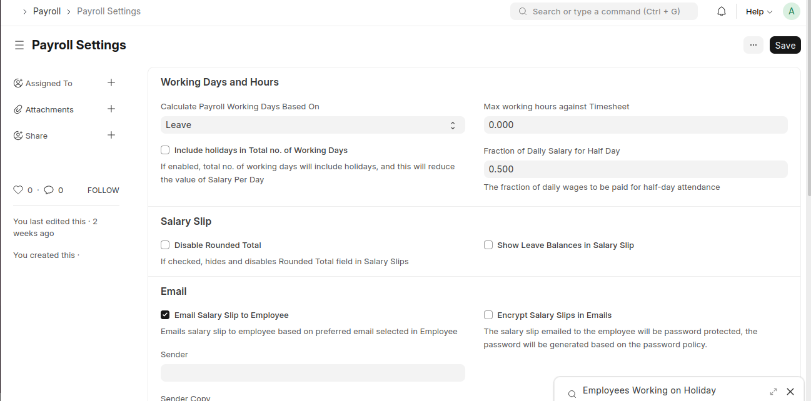Add an attachment with the plus icon
The image size is (811, 401).
(x=111, y=109)
